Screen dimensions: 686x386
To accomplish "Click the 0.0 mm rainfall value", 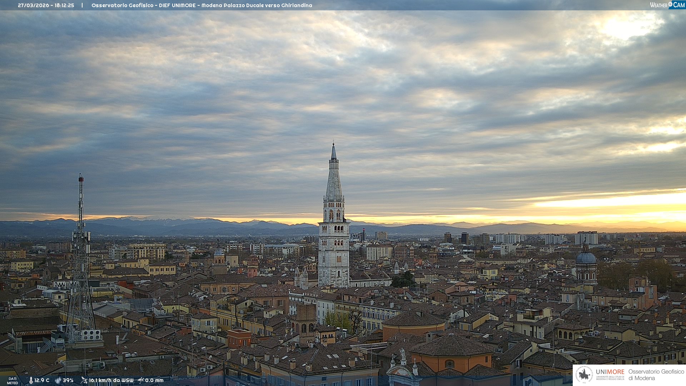I will click(x=154, y=380).
